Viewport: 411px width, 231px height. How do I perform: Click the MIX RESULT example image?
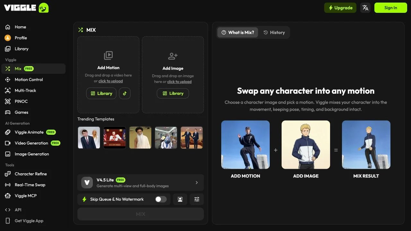click(366, 145)
